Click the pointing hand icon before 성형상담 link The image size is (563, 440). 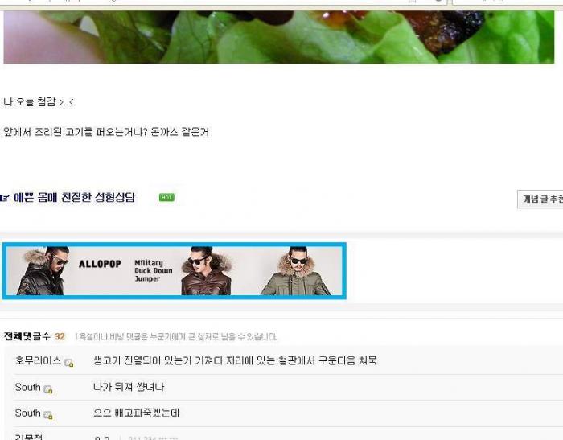coord(4,198)
